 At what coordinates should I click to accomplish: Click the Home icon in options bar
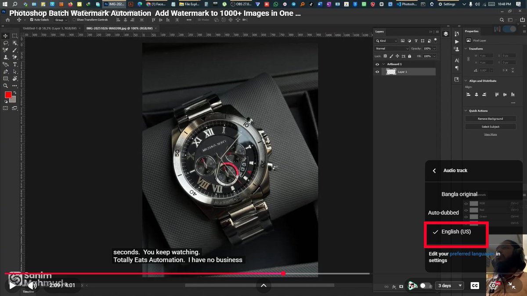tap(8, 20)
